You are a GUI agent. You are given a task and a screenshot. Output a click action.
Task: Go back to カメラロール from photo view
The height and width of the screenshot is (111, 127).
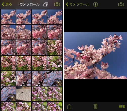point(77,4)
